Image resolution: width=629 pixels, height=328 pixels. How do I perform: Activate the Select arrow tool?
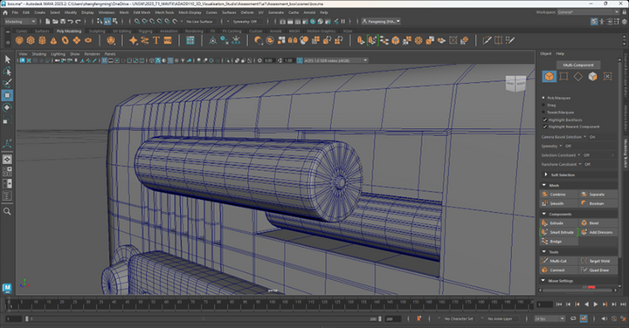click(7, 59)
